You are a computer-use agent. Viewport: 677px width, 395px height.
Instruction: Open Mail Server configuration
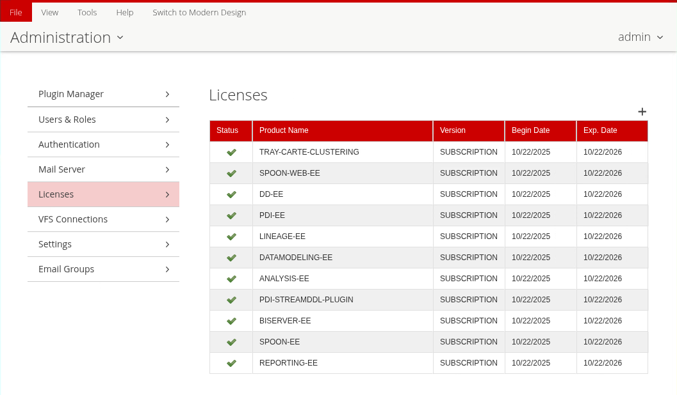pyautogui.click(x=103, y=169)
